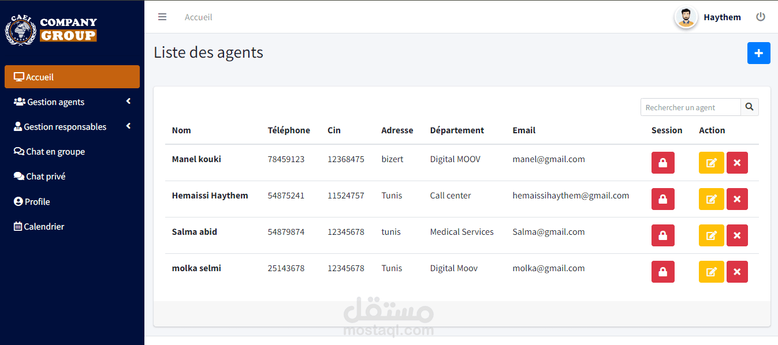Click email hemaissihaythem@gmail.com

571,196
